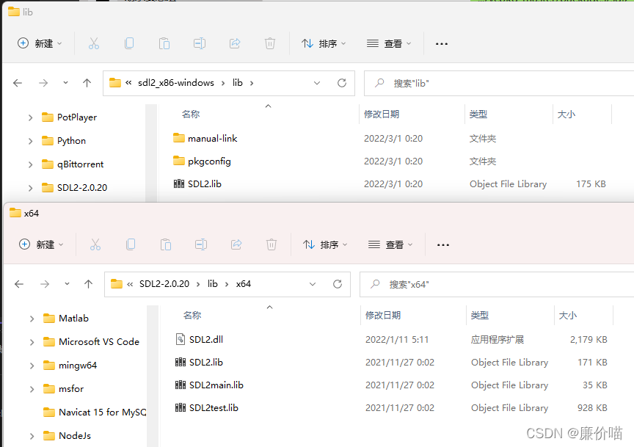Click Copy icon in lib window toolbar
The image size is (634, 447).
click(x=129, y=43)
